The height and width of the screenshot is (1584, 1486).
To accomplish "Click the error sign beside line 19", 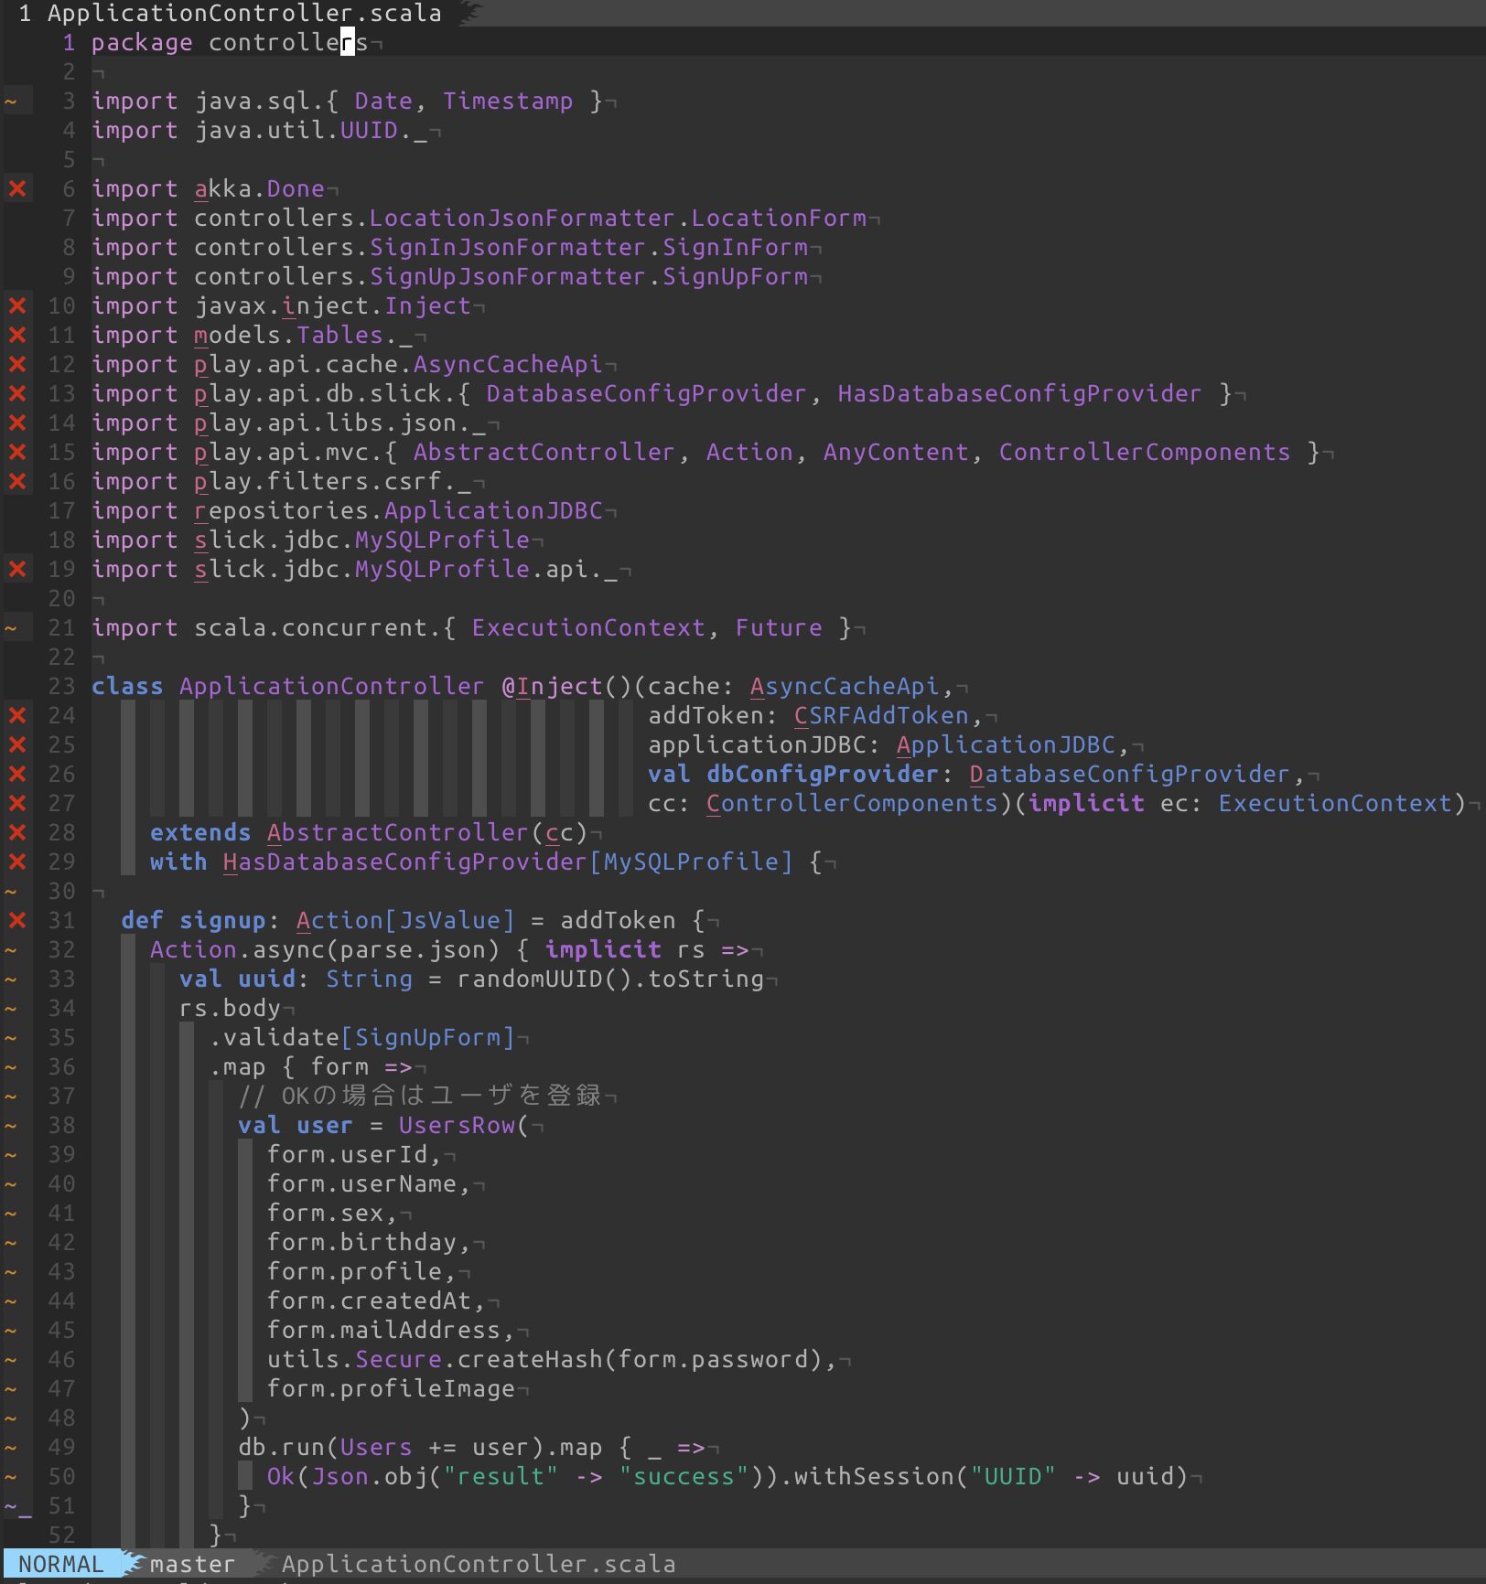I will click(17, 570).
